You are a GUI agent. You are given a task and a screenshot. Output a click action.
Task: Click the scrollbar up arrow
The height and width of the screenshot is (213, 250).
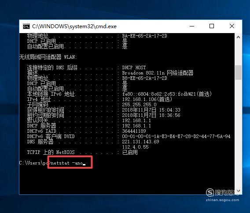click(x=238, y=37)
